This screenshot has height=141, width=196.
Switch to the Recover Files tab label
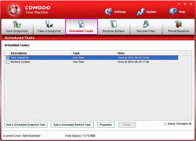coord(146,31)
